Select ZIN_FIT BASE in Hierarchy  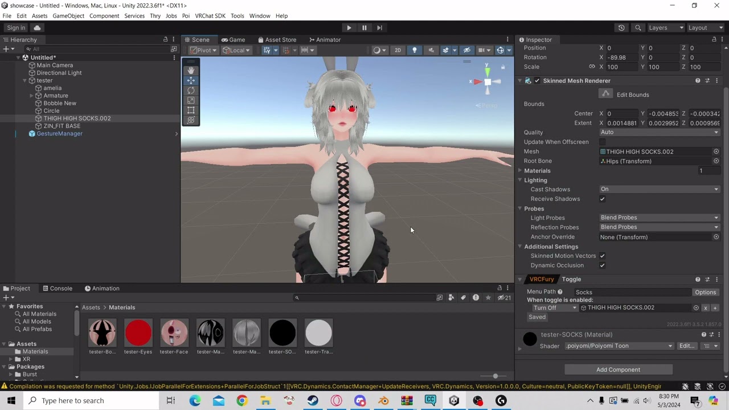(x=62, y=126)
